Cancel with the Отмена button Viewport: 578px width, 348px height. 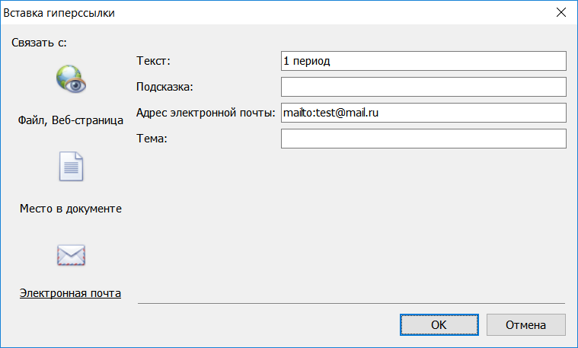(x=526, y=325)
